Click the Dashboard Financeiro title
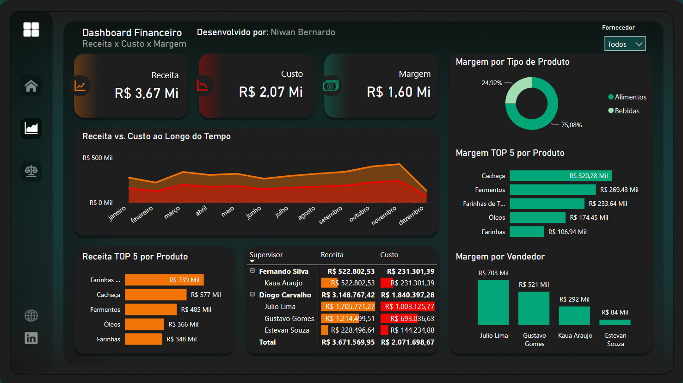 132,32
